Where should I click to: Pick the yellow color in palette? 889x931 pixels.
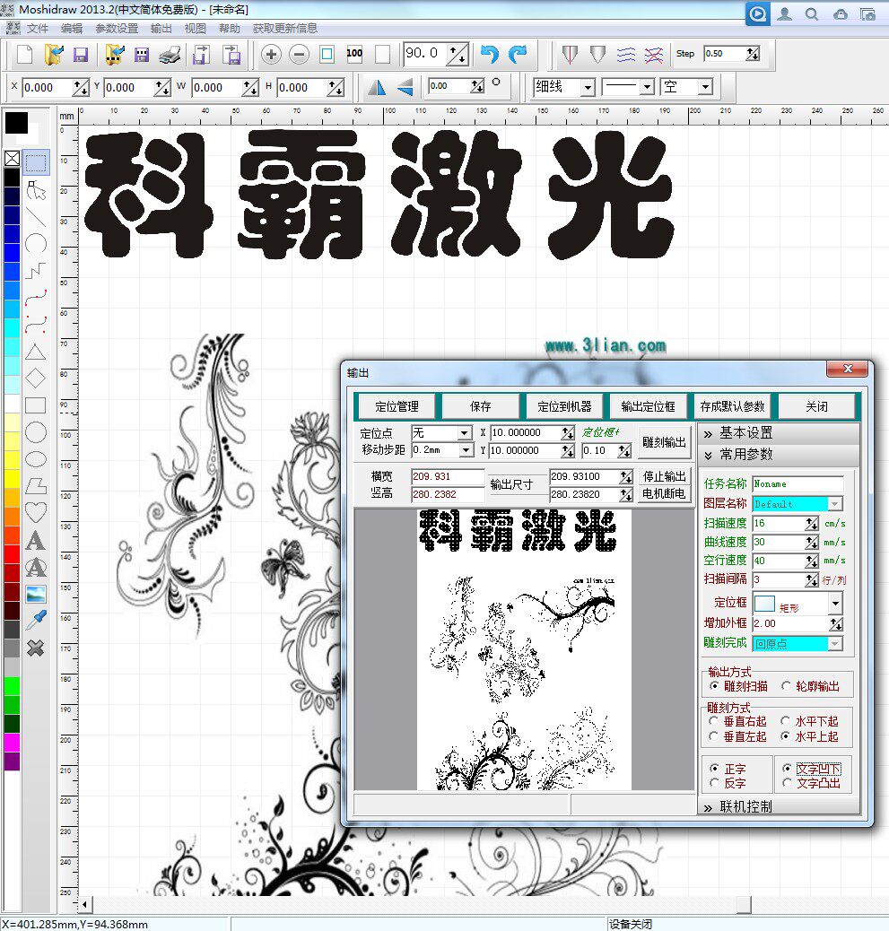(x=12, y=459)
